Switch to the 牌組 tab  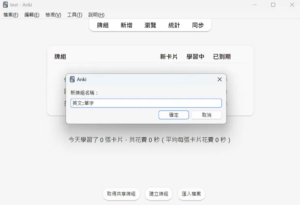tap(103, 25)
